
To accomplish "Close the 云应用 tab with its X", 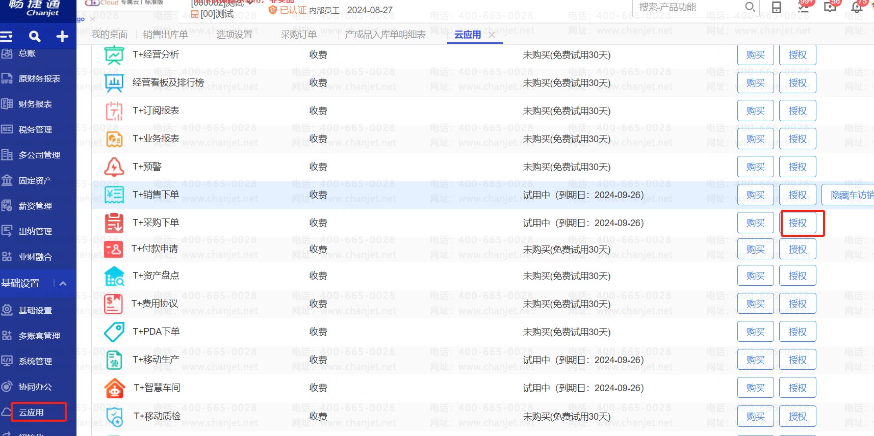I will (x=492, y=35).
